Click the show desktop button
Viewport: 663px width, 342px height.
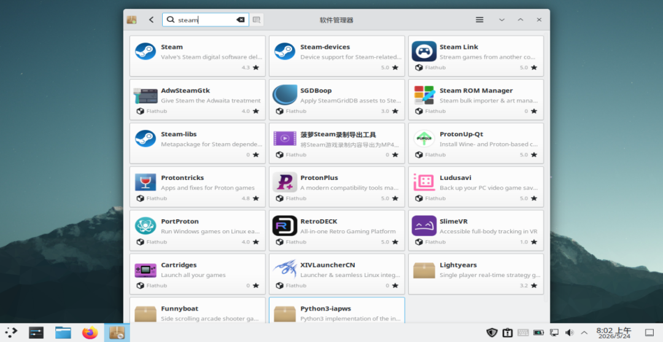[649, 333]
